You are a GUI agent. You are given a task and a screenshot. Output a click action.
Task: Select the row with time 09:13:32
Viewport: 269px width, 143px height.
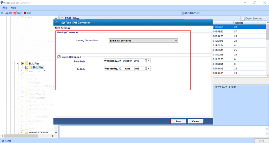pos(240,32)
